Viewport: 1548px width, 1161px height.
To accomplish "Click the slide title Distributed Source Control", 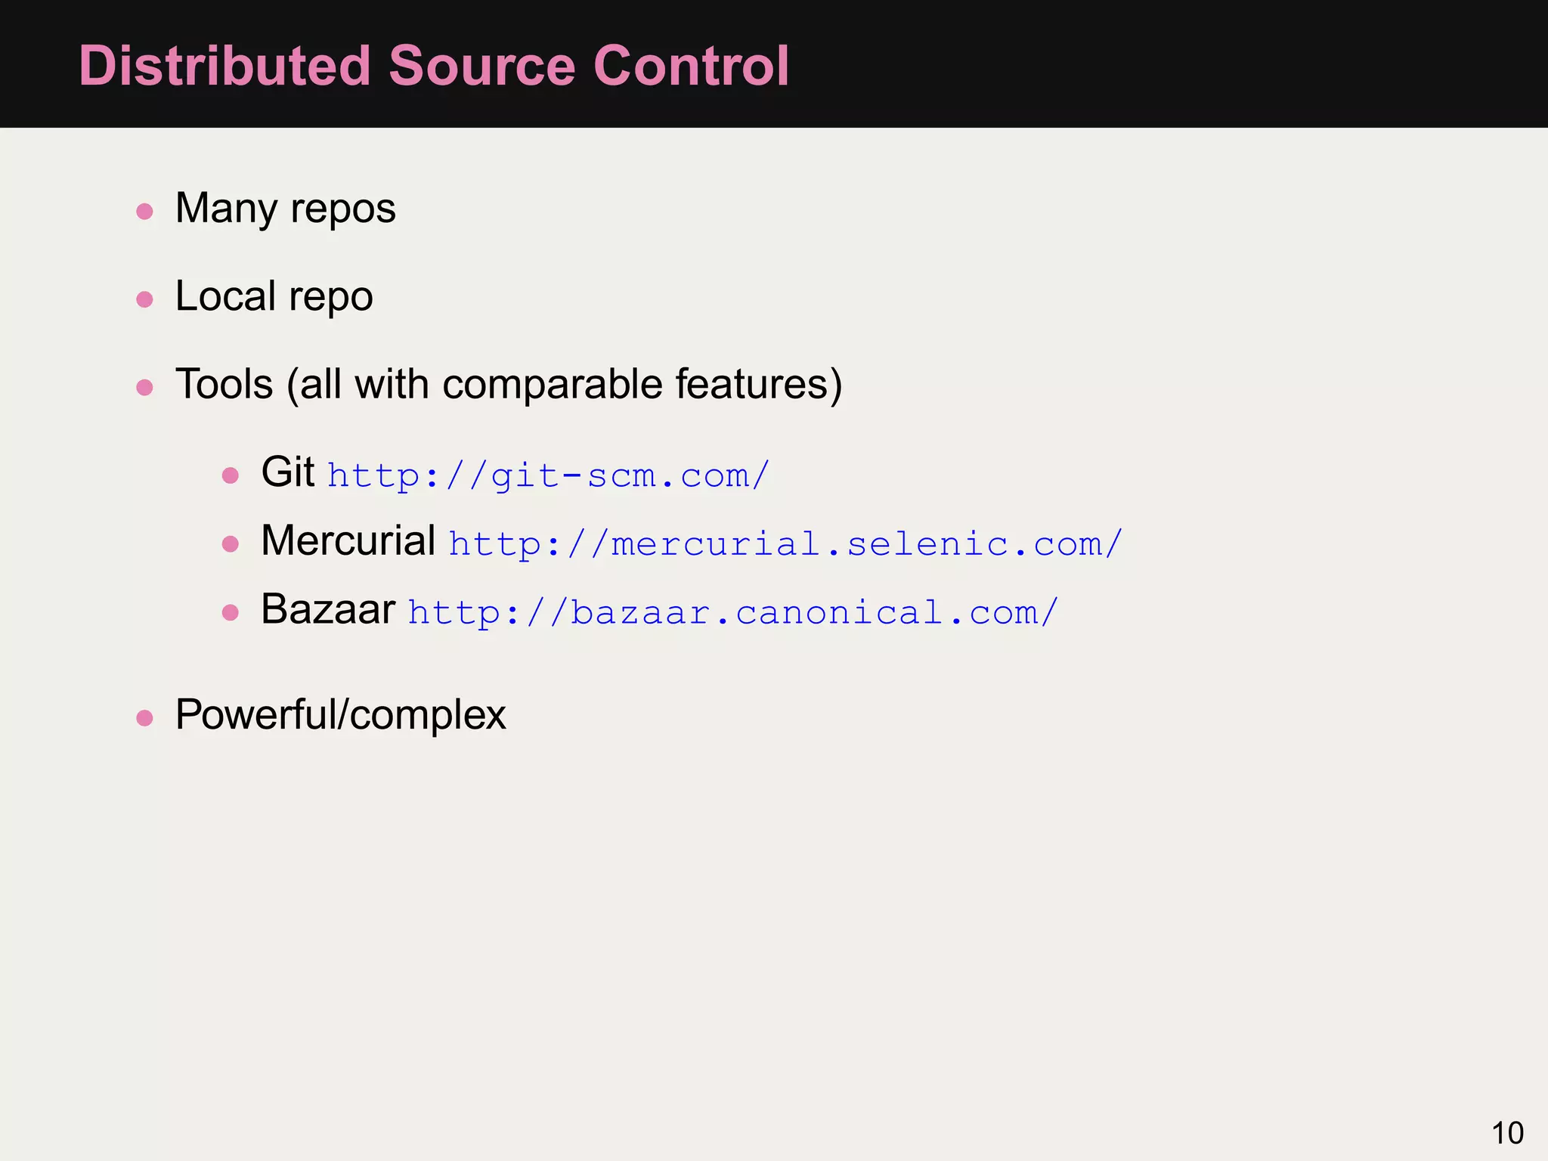I will pyautogui.click(x=434, y=66).
